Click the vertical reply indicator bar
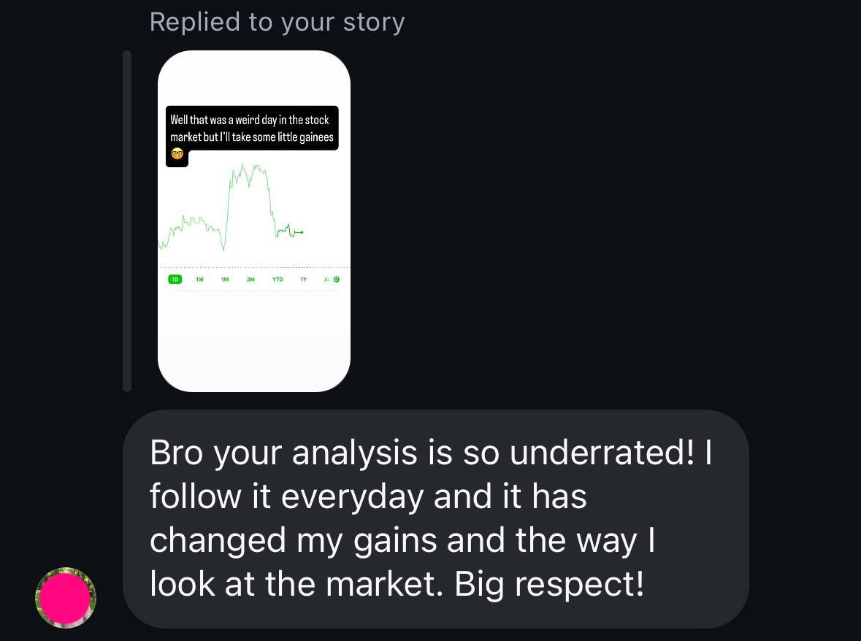Image resolution: width=861 pixels, height=641 pixels. 127,220
